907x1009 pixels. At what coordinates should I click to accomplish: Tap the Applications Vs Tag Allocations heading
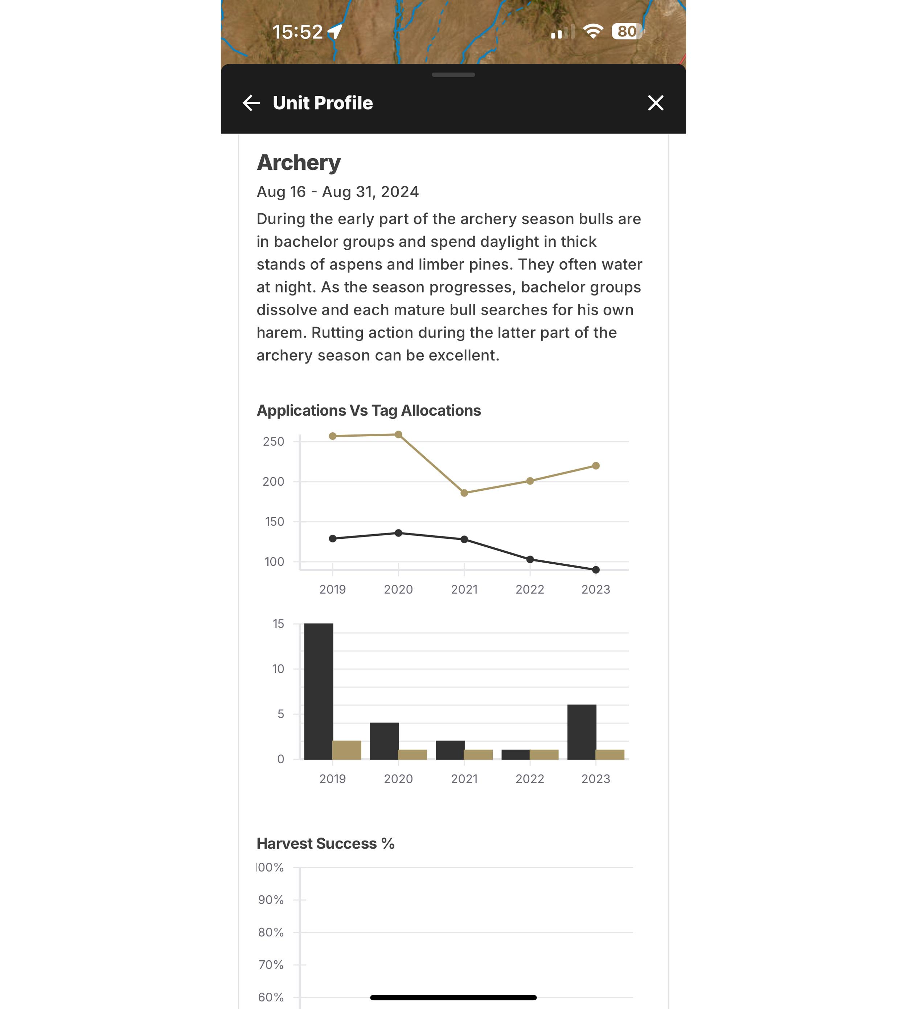(x=368, y=411)
